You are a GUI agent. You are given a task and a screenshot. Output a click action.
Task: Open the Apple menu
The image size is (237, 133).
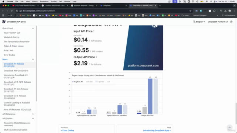point(3,1)
